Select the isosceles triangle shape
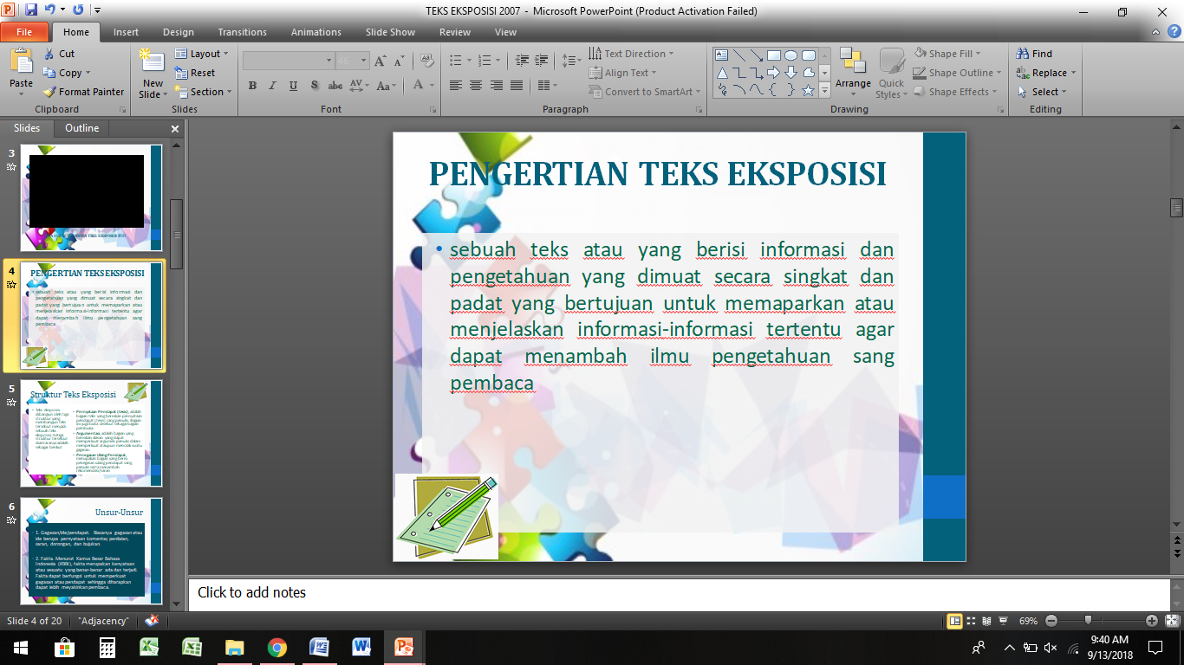This screenshot has width=1184, height=665. (x=722, y=72)
